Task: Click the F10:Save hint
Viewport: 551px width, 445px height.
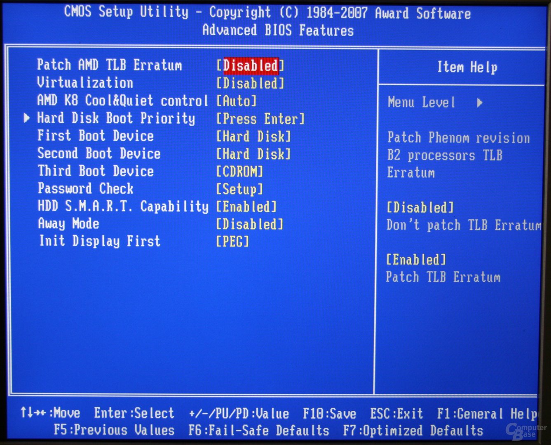Action: 330,414
